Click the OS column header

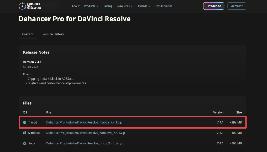tap(25, 112)
